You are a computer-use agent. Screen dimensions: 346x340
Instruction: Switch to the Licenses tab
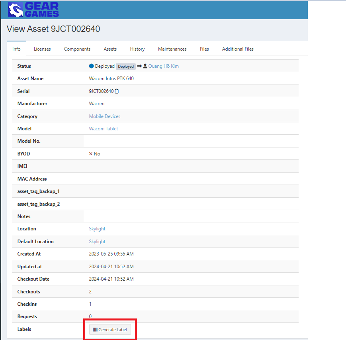pyautogui.click(x=42, y=49)
